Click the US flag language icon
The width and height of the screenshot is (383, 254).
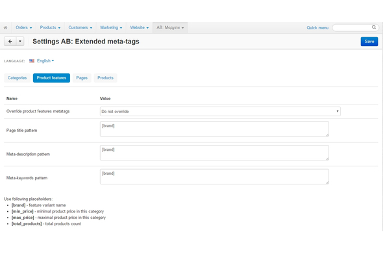point(32,61)
